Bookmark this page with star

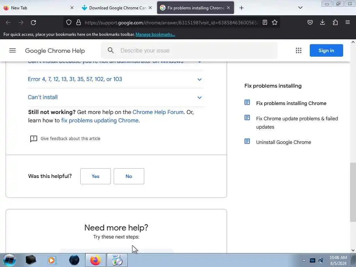(x=275, y=22)
